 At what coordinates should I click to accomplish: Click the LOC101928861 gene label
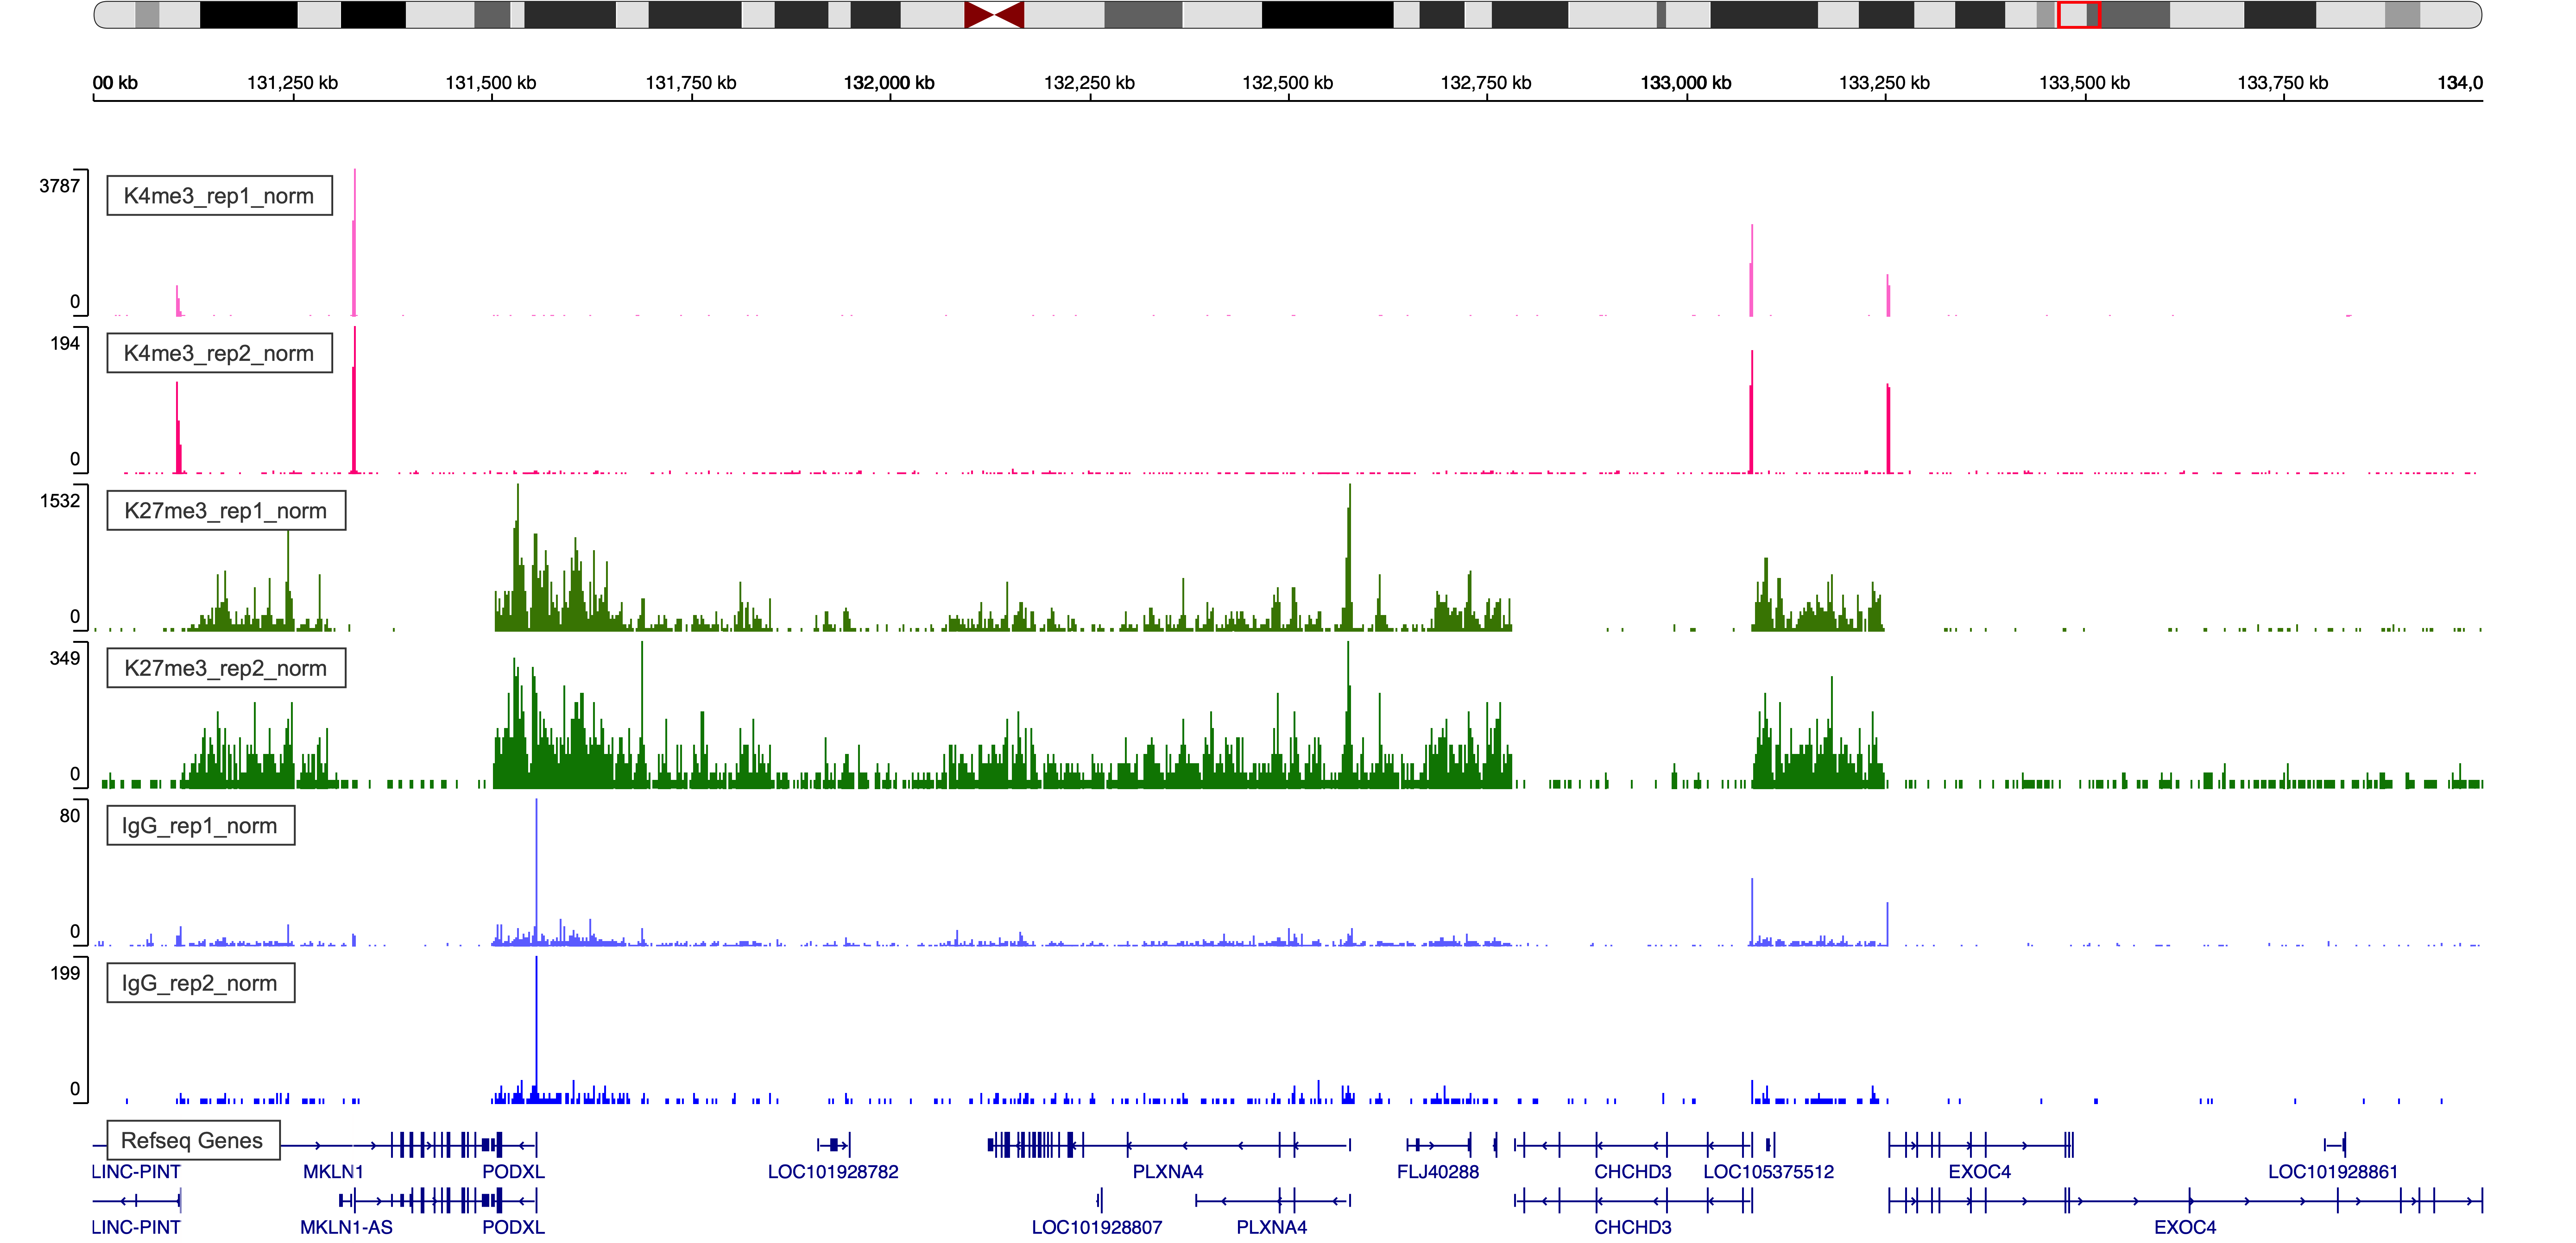pos(2332,1171)
